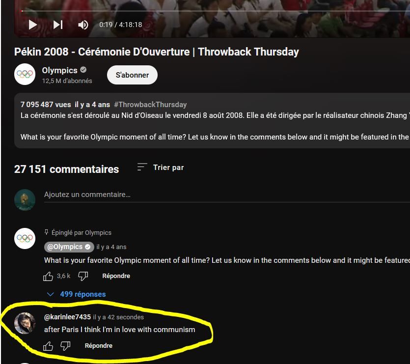The image size is (410, 364).
Task: Expand the 499 réponses thread
Action: (x=76, y=294)
